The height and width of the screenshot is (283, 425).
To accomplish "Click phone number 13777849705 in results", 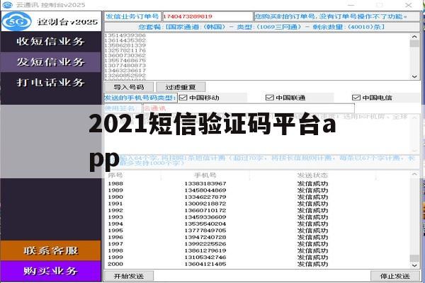I will click(205, 231).
